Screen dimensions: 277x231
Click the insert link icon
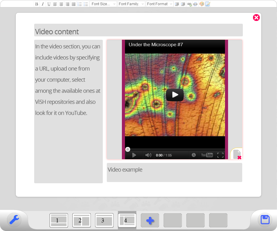(189, 4)
